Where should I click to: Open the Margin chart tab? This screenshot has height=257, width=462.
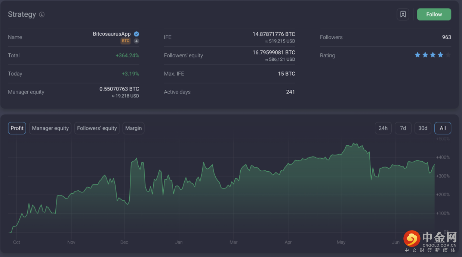tap(133, 128)
